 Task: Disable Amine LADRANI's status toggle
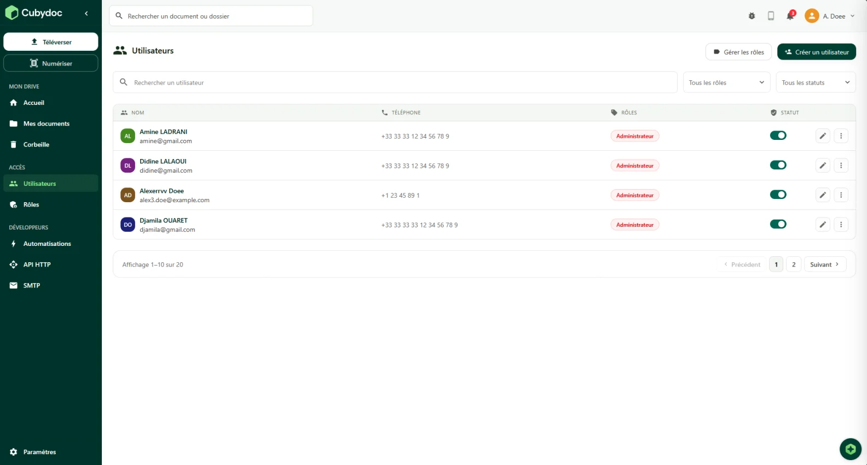tap(778, 136)
